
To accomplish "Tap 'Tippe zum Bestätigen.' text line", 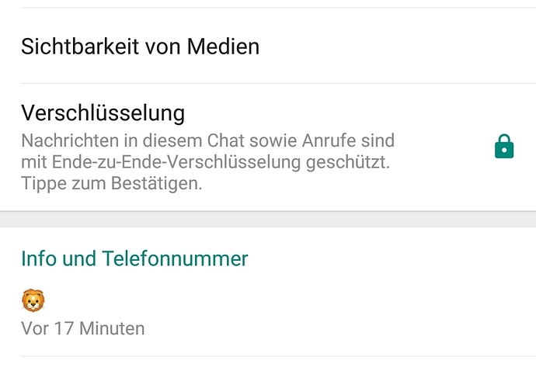I will pyautogui.click(x=111, y=183).
